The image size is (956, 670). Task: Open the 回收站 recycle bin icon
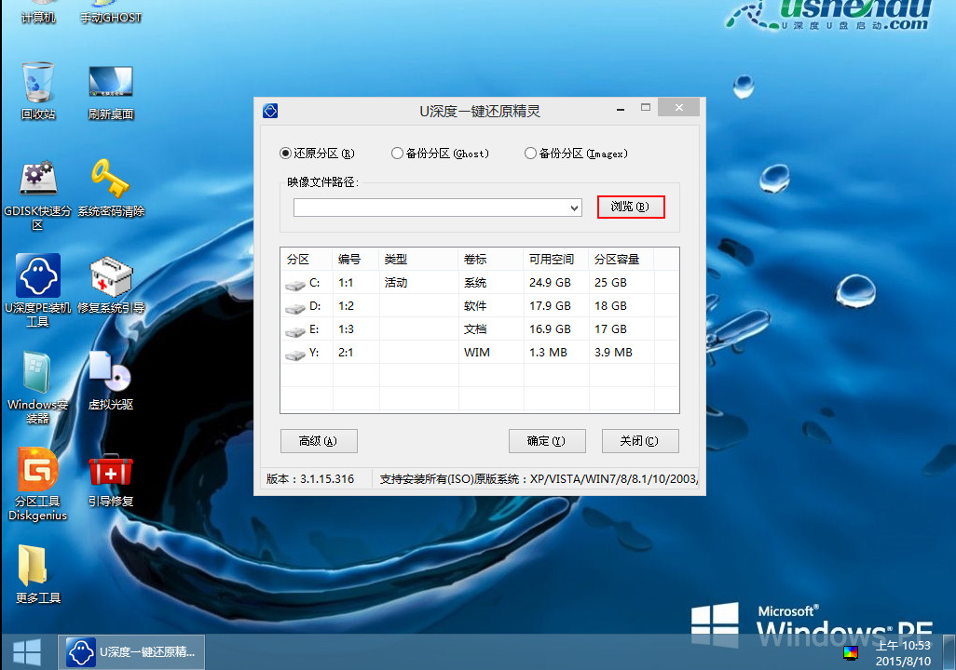38,90
